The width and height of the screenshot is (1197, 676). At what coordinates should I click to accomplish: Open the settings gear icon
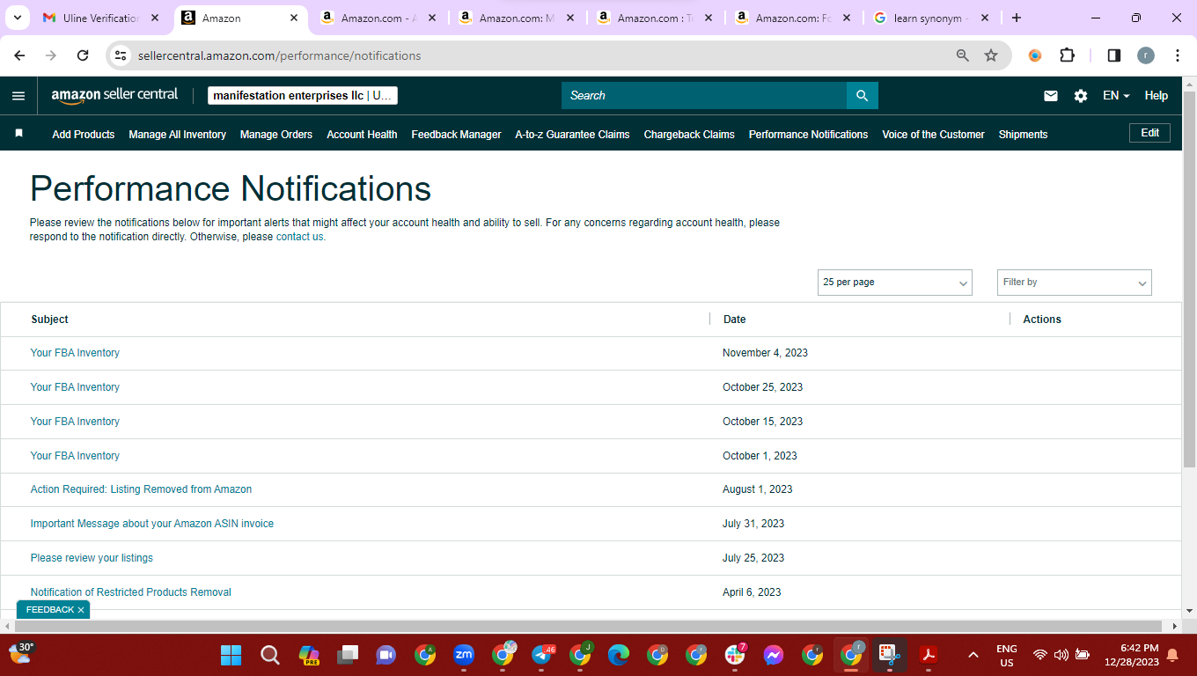1081,96
